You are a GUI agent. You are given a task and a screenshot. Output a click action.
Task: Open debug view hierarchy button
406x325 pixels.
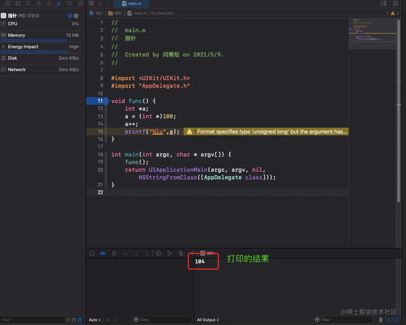[x=159, y=254]
